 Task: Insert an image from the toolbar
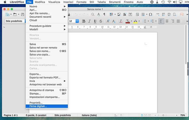click(119, 15)
